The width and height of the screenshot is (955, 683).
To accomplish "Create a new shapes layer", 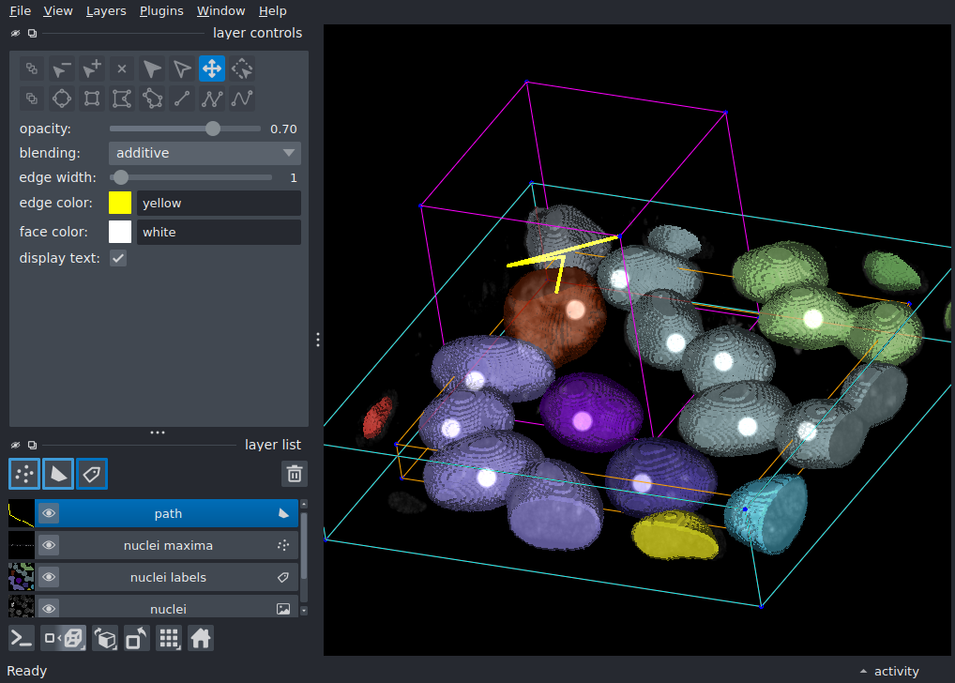I will (58, 474).
